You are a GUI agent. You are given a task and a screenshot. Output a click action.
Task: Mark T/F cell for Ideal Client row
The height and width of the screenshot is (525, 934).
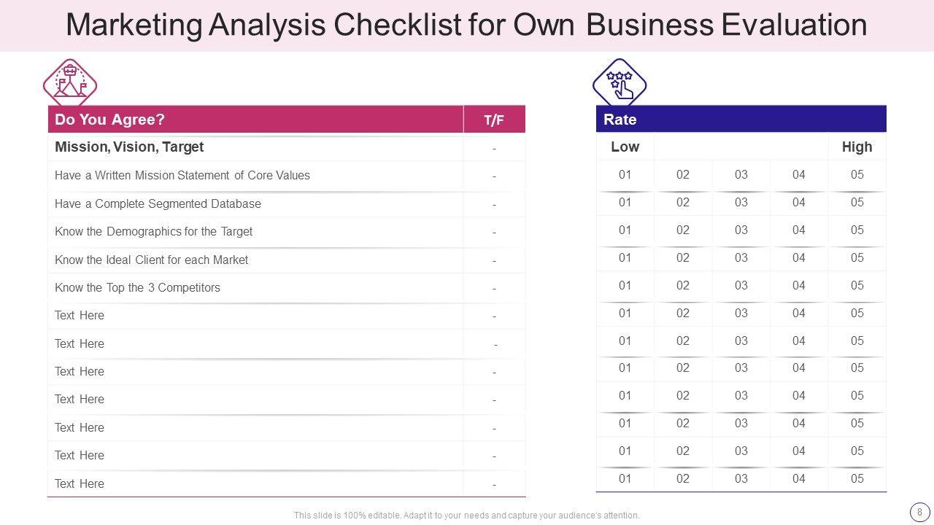[x=494, y=260]
